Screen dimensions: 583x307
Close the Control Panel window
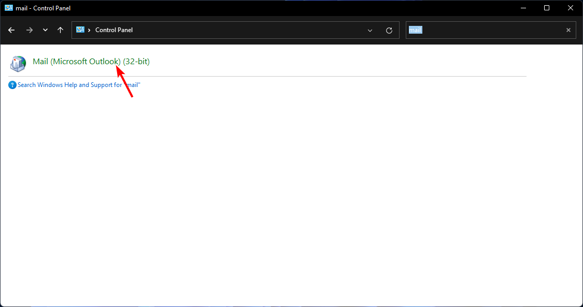point(571,8)
